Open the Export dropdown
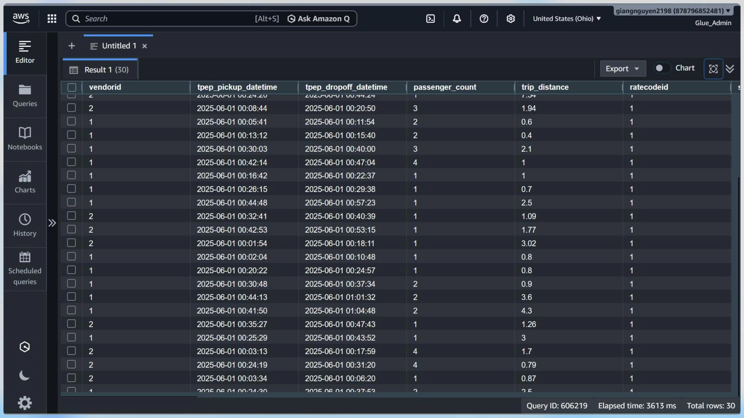Viewport: 744px width, 418px height. tap(623, 69)
